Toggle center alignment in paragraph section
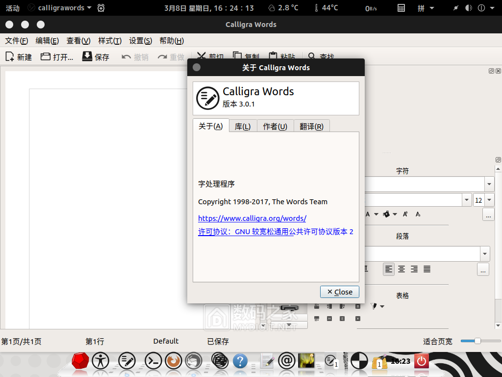 point(402,269)
